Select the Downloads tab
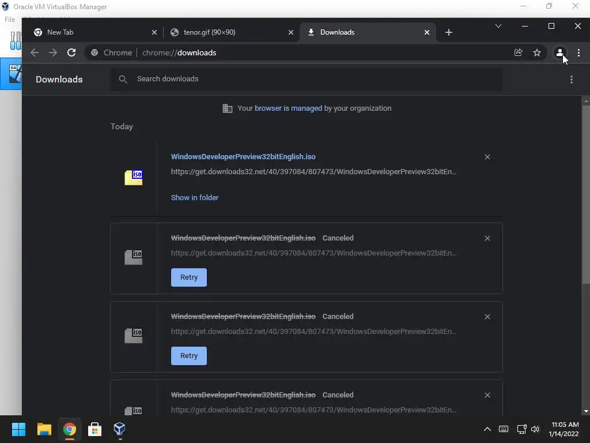This screenshot has width=590, height=443. 368,32
